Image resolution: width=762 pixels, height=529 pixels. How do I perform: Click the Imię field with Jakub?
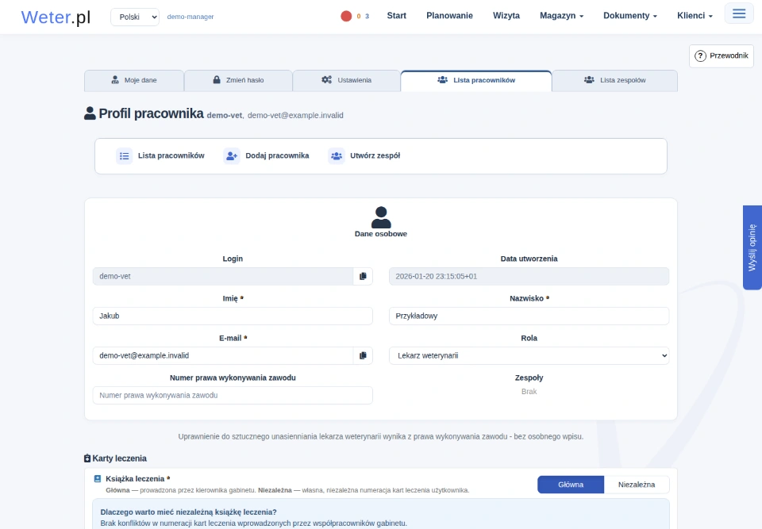pos(233,316)
